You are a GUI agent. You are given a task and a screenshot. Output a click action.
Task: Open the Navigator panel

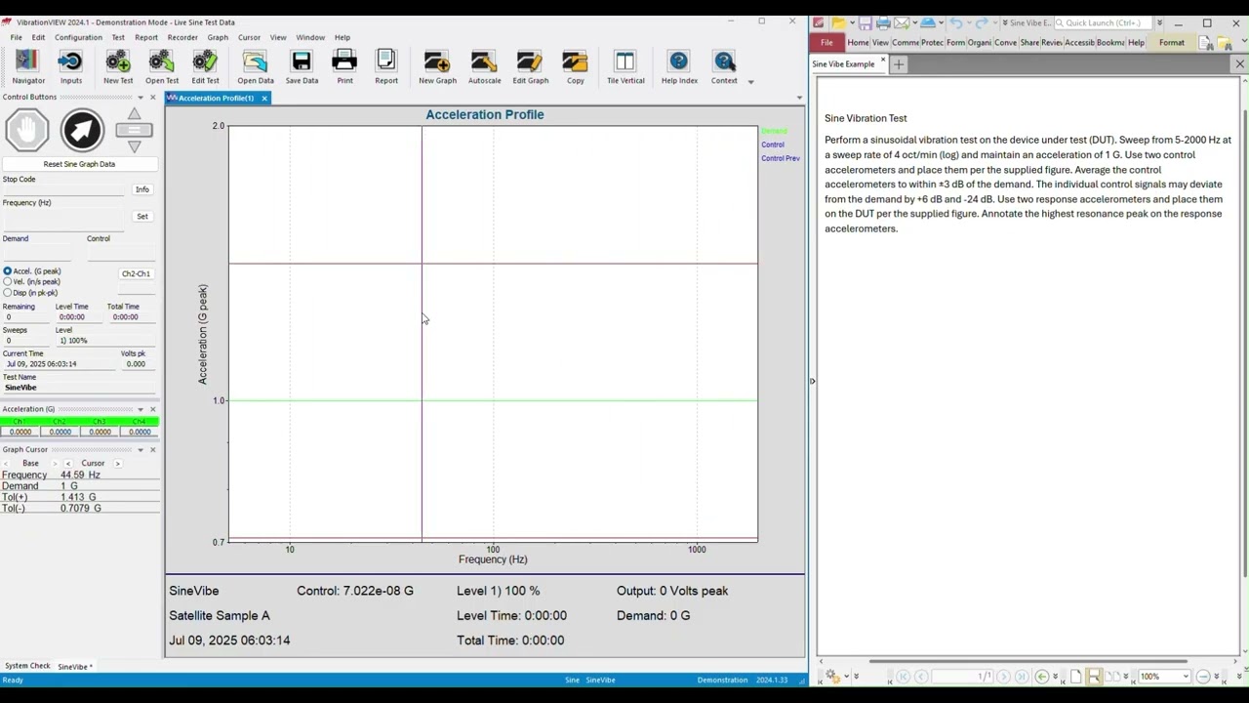[x=27, y=68]
